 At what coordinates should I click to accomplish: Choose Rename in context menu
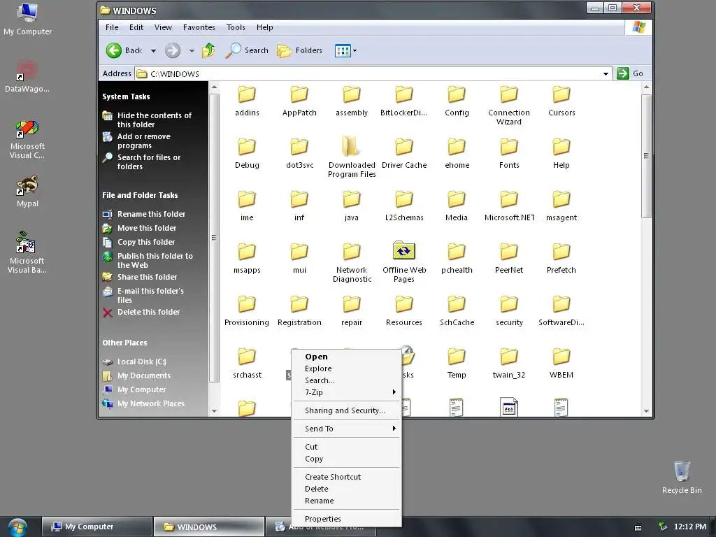[x=347, y=501]
